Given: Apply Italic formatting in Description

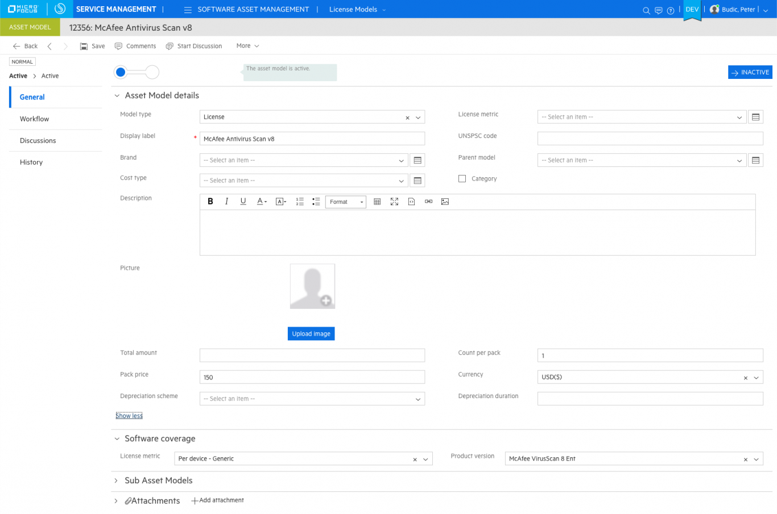Looking at the screenshot, I should [x=226, y=202].
